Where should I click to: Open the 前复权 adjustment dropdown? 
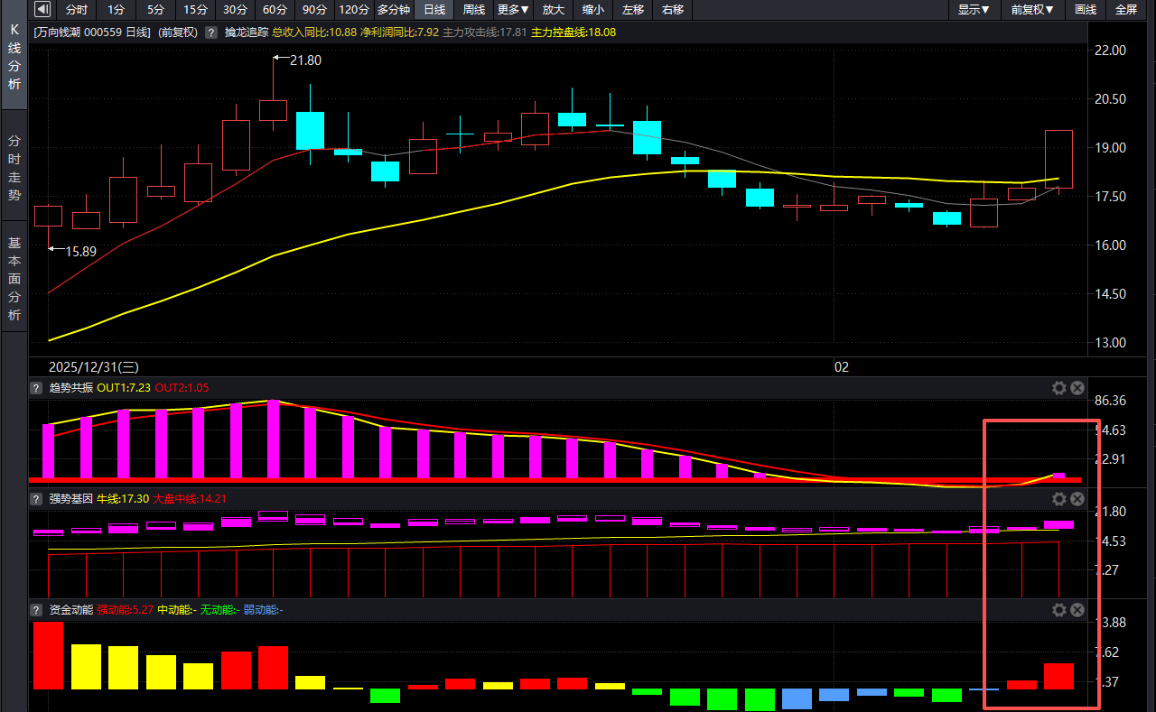[1031, 10]
